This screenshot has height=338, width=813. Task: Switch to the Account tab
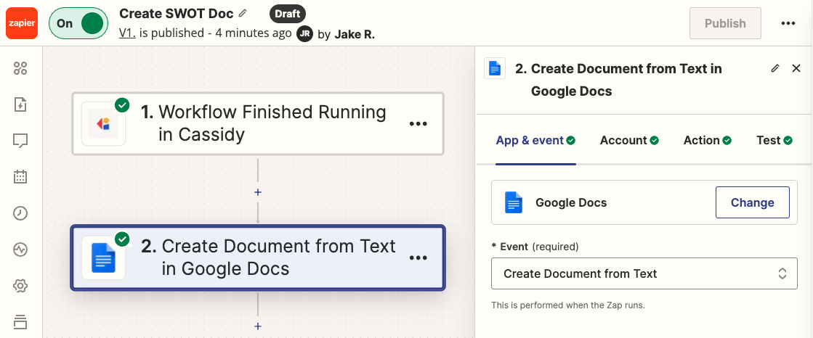[x=629, y=140]
